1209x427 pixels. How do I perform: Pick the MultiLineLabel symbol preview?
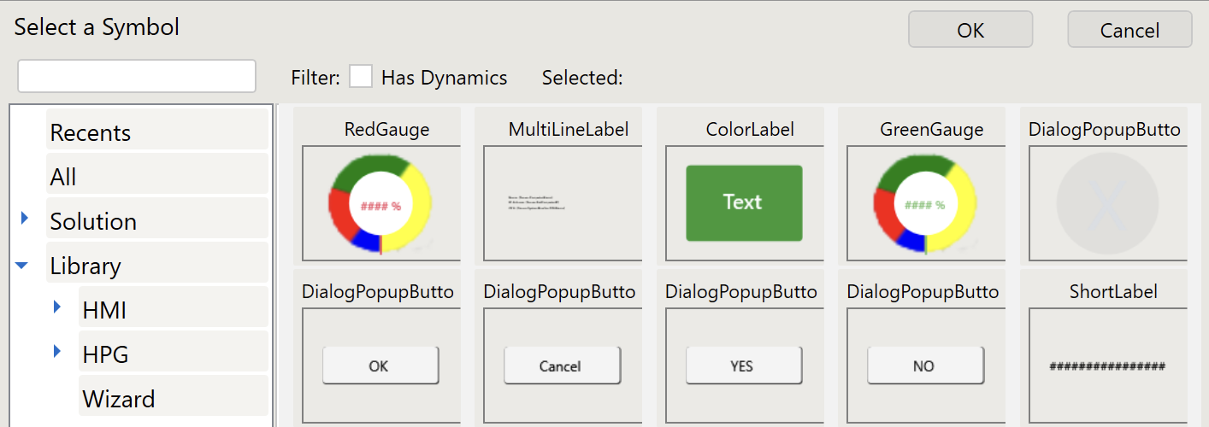(562, 203)
